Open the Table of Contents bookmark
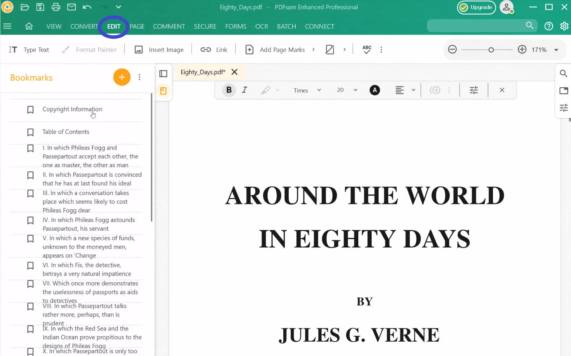The width and height of the screenshot is (571, 356). tap(66, 132)
